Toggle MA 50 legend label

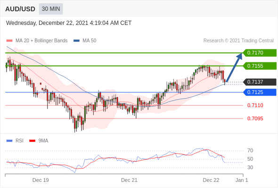click(x=90, y=41)
